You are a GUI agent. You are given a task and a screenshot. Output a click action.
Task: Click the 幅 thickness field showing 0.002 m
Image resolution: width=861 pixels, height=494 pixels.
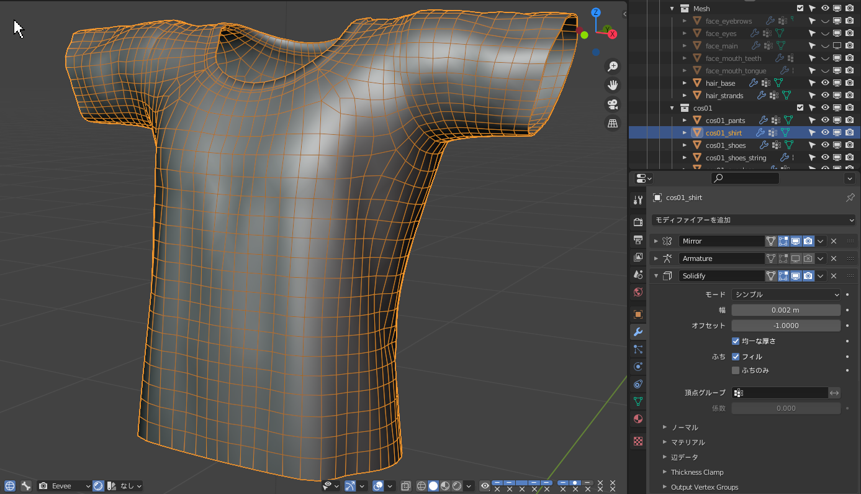[x=786, y=310]
